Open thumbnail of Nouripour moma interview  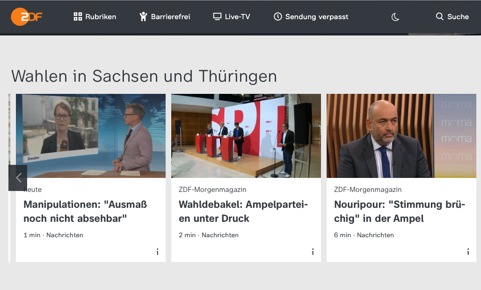pos(401,135)
